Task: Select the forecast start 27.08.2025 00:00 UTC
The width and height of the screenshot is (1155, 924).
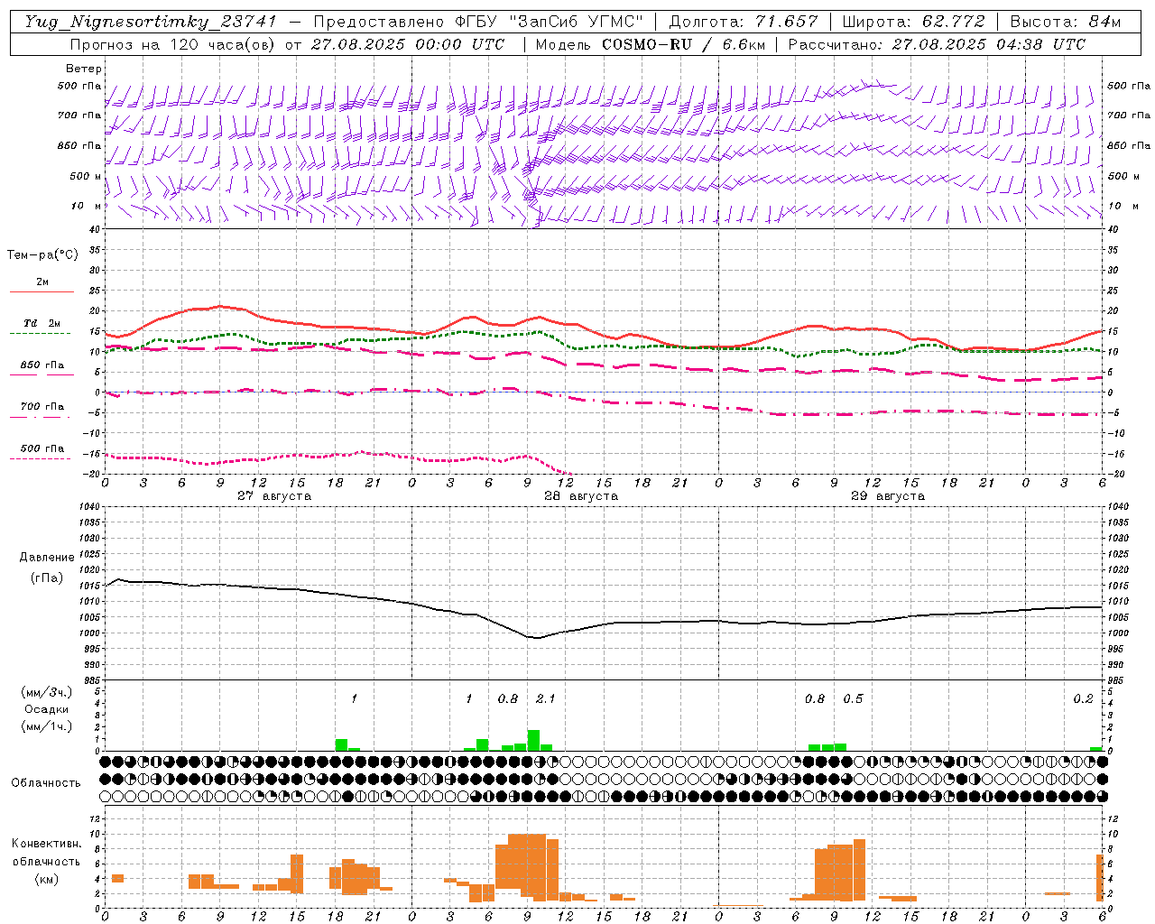Action: pos(408,44)
